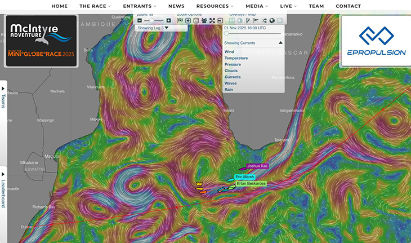
Task: Open the Leaderboard side panel
Action: click(x=3, y=187)
